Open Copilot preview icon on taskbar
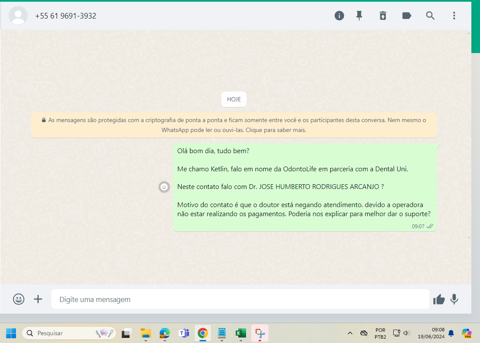The image size is (480, 343). [x=467, y=333]
